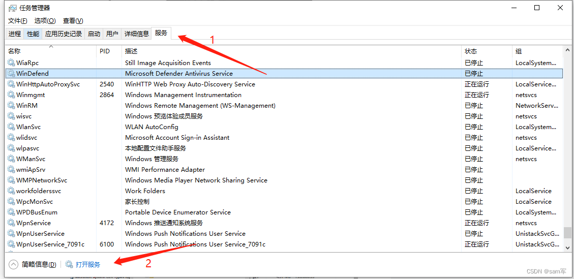
Task: Select the WinHttpAutoProxySvc service name
Action: (x=48, y=84)
